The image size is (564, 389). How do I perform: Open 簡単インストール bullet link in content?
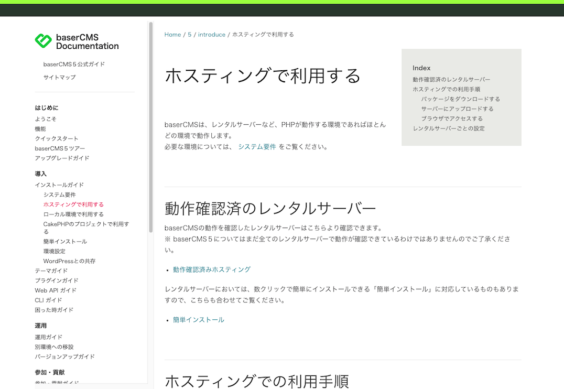click(x=199, y=320)
